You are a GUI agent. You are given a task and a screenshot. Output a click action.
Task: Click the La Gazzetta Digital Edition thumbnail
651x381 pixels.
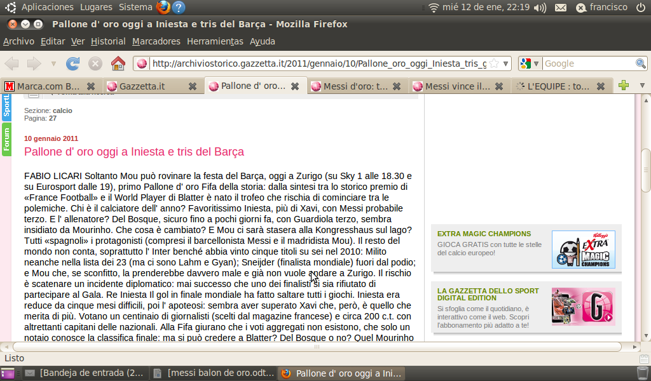[x=583, y=307]
